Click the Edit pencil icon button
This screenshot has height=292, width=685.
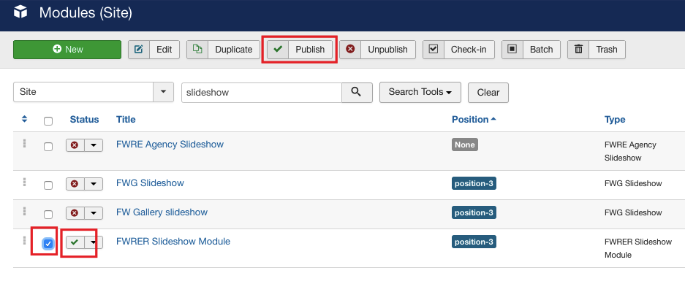point(139,50)
